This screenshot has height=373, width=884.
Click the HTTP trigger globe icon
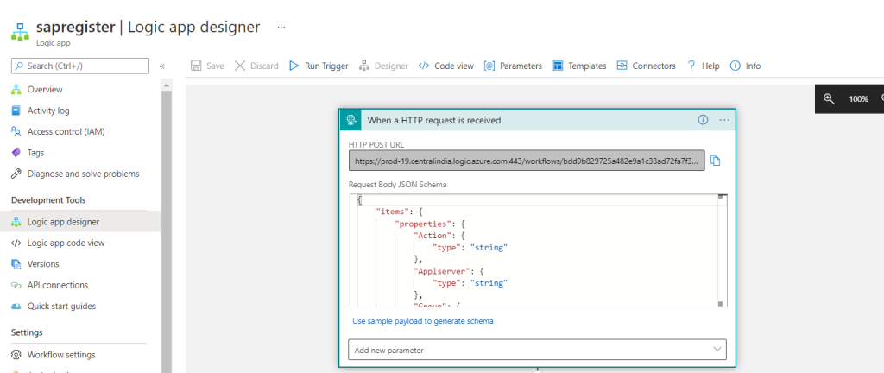click(x=350, y=119)
